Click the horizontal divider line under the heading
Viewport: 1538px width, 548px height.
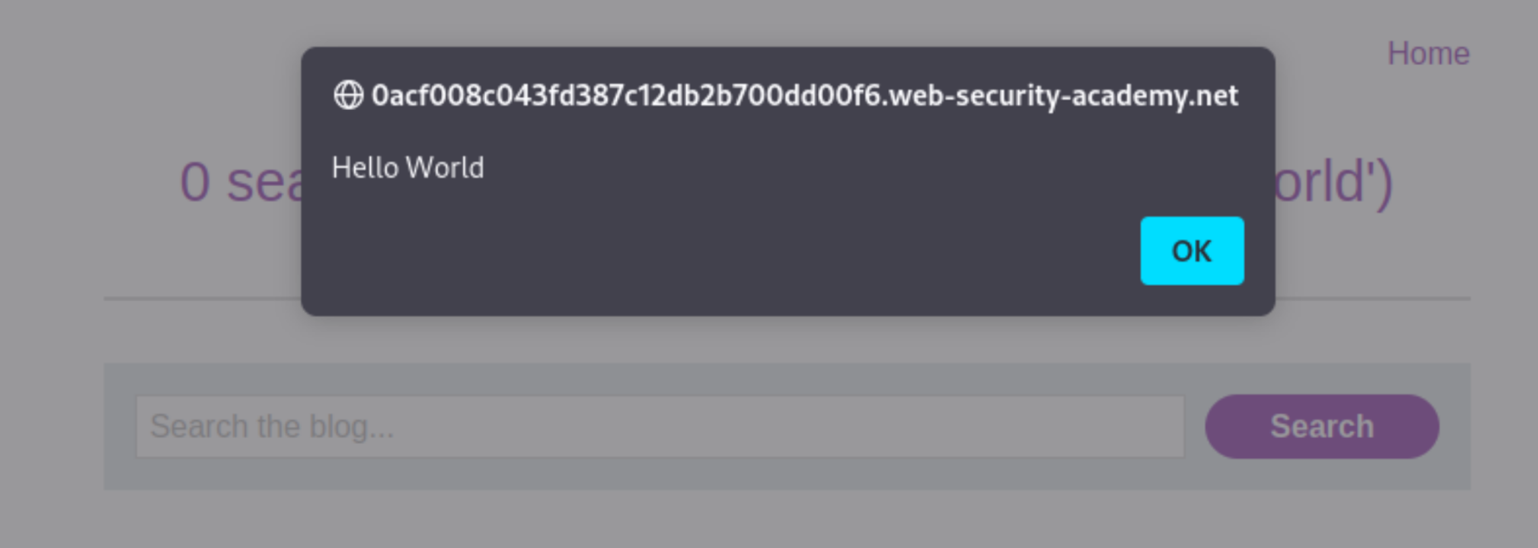[x=202, y=299]
